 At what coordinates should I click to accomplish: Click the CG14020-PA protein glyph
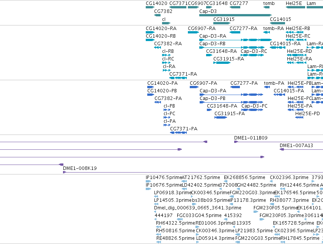[151, 87]
